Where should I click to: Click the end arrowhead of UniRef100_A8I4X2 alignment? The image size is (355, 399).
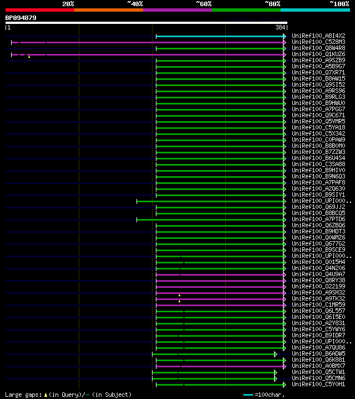click(x=285, y=36)
